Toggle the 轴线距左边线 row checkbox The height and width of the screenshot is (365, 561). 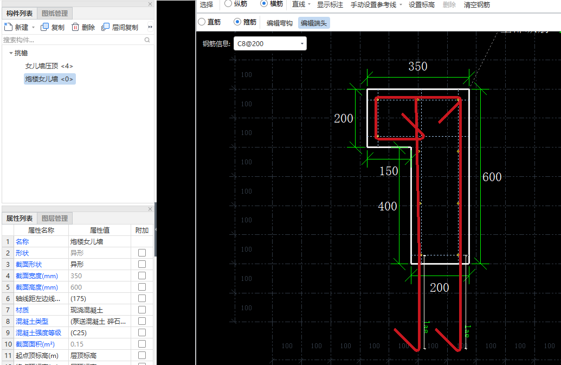(142, 298)
